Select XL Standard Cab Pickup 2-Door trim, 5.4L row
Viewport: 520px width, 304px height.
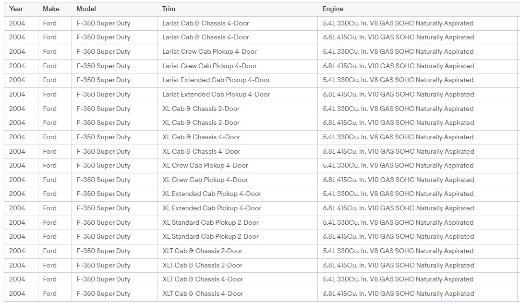(211, 222)
